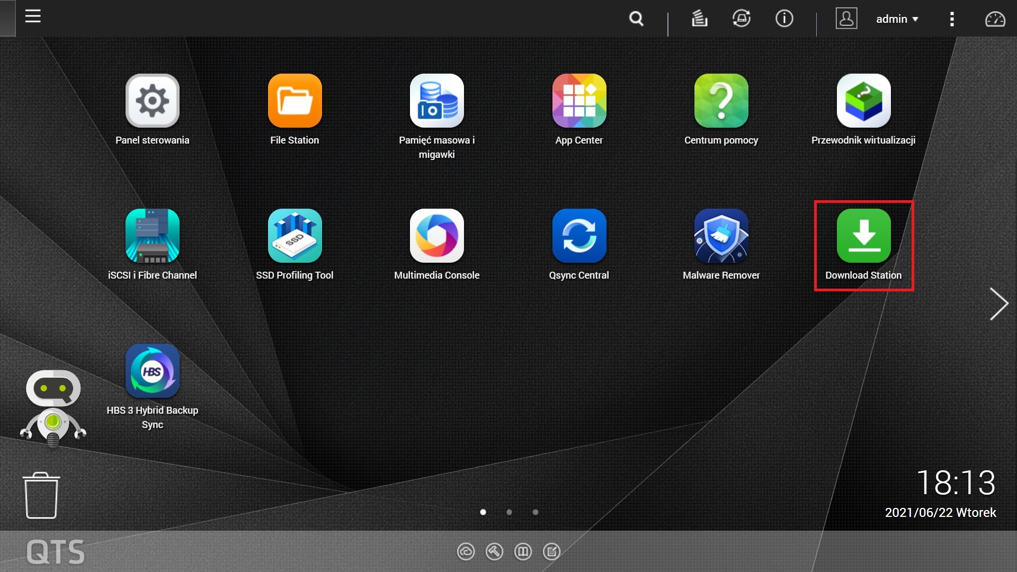Open the desktop trash bin
Screen dimensions: 1017x572
41,495
